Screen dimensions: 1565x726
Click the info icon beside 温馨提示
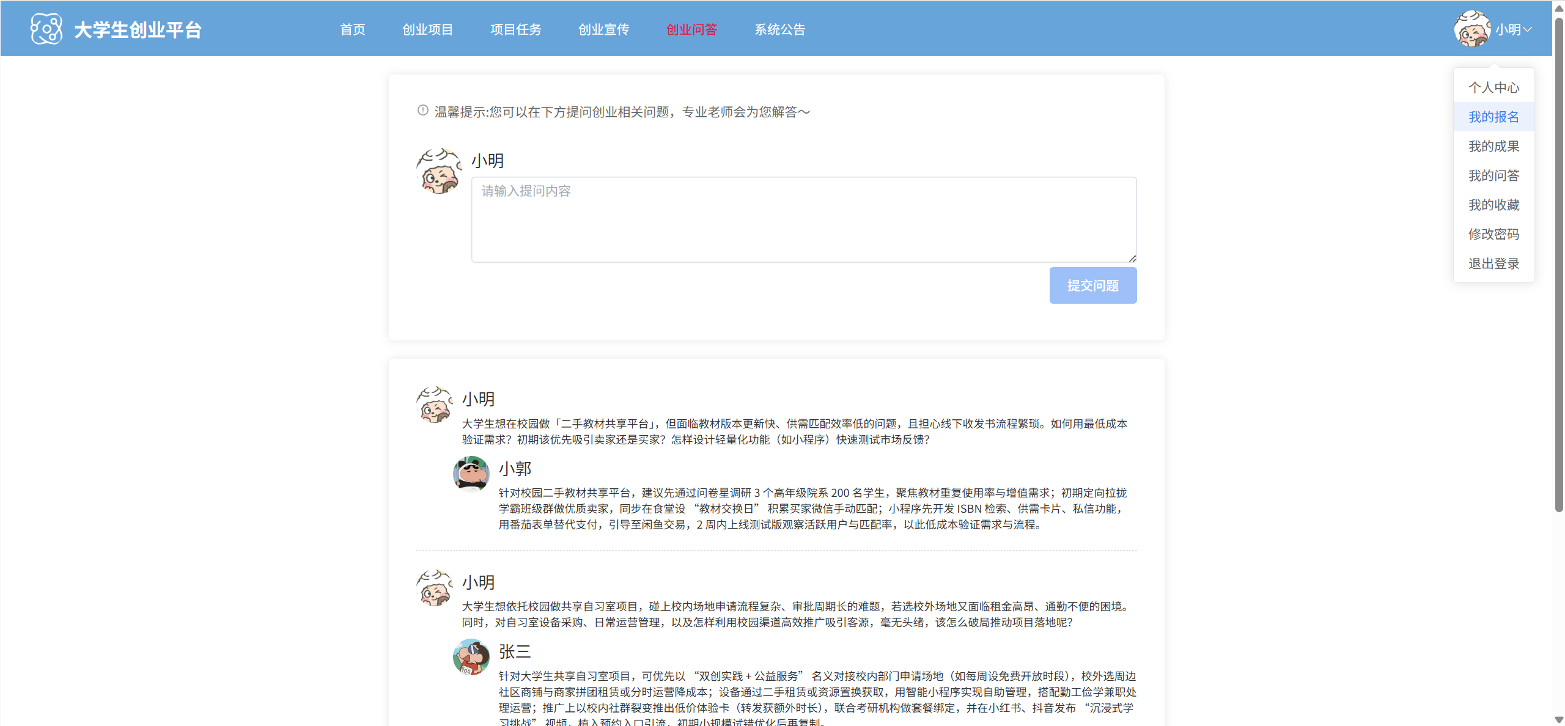(422, 111)
